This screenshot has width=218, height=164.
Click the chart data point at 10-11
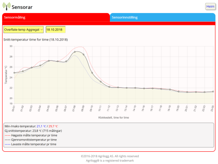pos(101,82)
